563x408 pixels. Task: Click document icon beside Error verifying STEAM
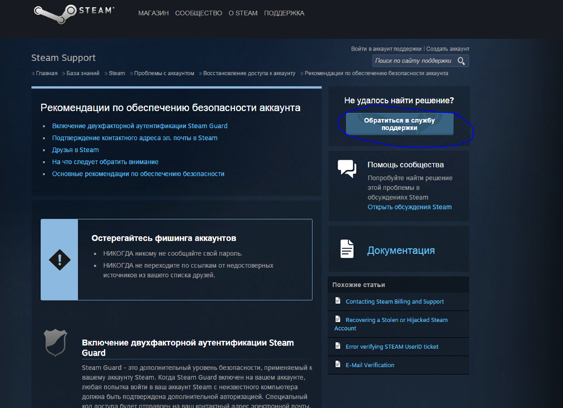click(x=338, y=345)
